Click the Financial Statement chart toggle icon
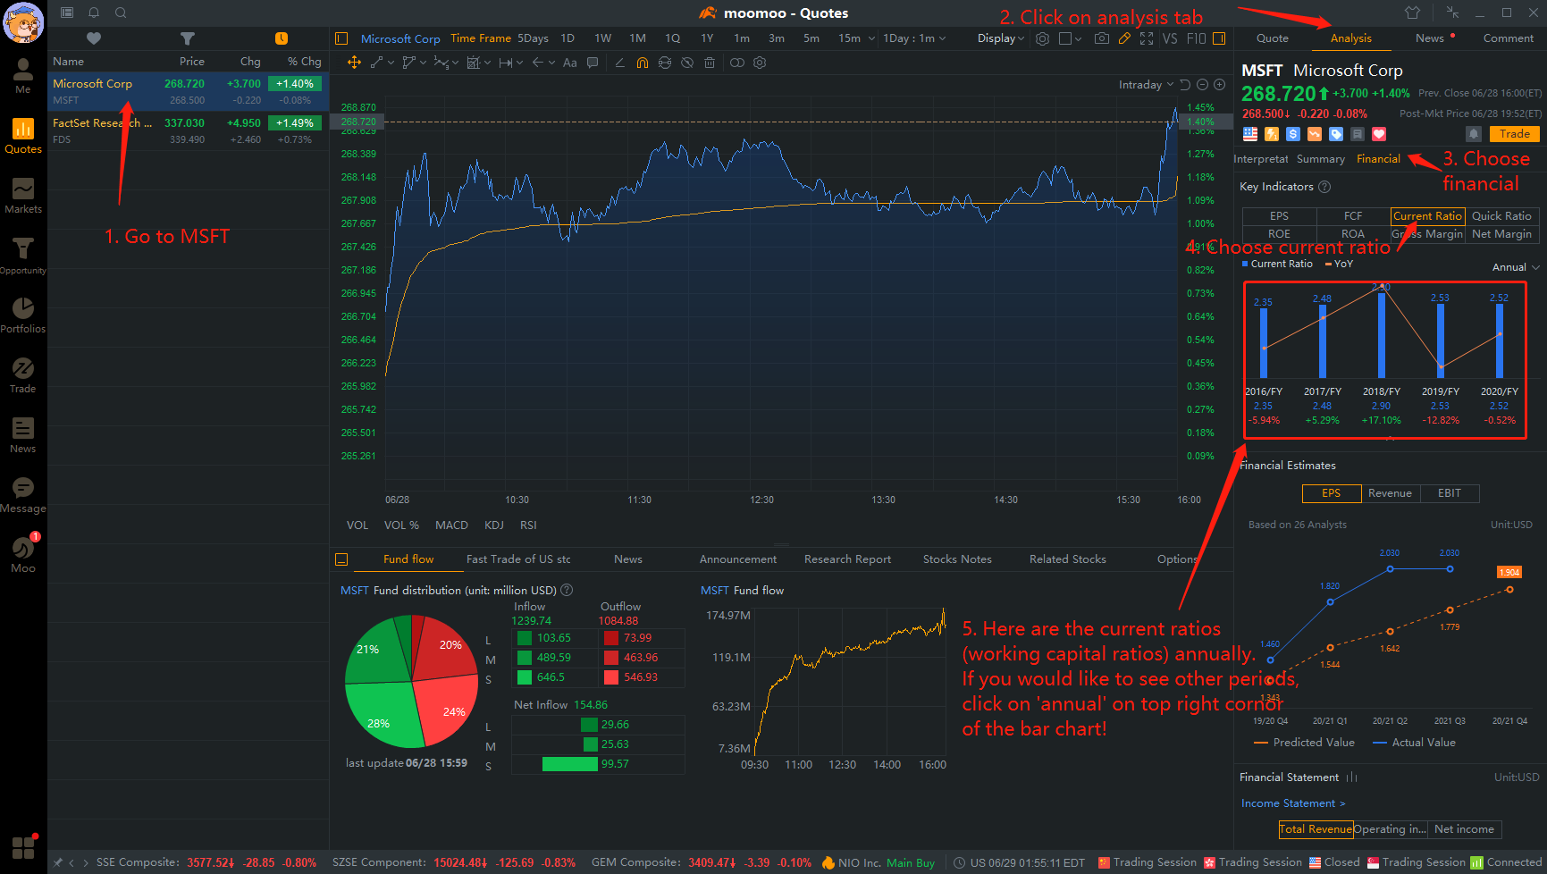The width and height of the screenshot is (1547, 874). pyautogui.click(x=1352, y=777)
